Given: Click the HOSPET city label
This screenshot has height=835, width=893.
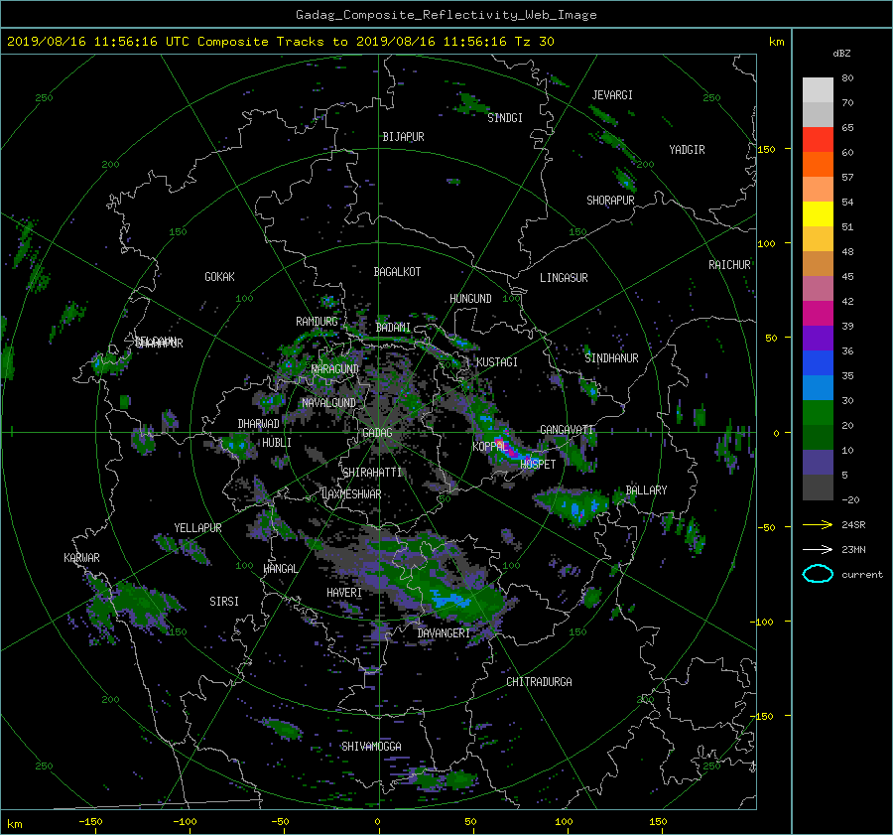Looking at the screenshot, I should coord(538,465).
